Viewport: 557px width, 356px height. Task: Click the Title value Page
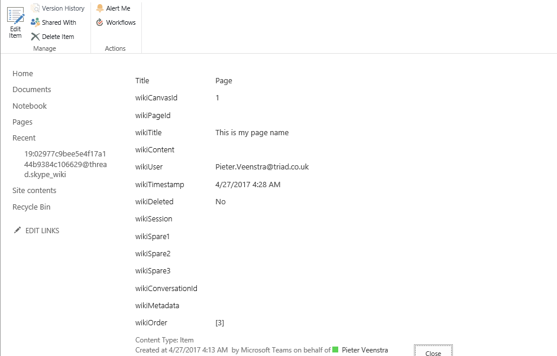(x=224, y=80)
